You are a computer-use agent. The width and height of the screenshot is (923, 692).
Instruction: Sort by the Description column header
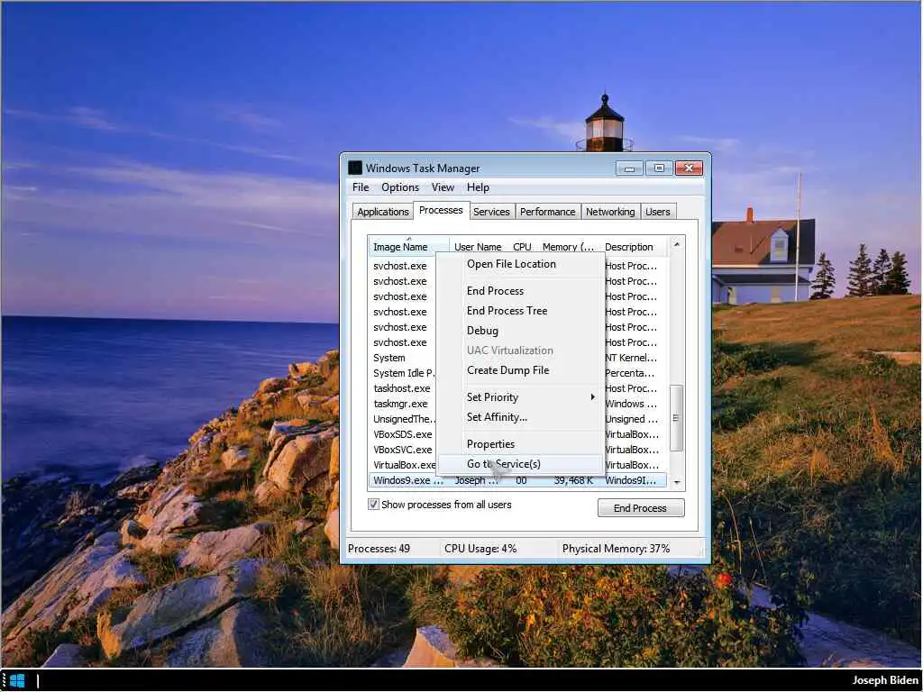(x=634, y=247)
